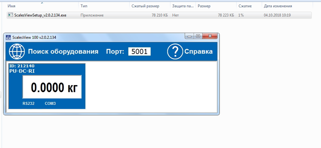Click the PU-DC-RI device name

click(x=22, y=71)
